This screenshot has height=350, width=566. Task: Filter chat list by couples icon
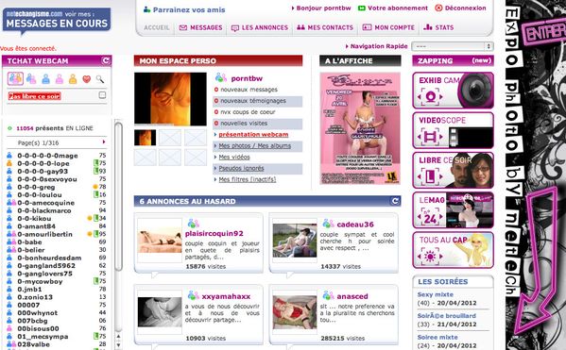[31, 79]
